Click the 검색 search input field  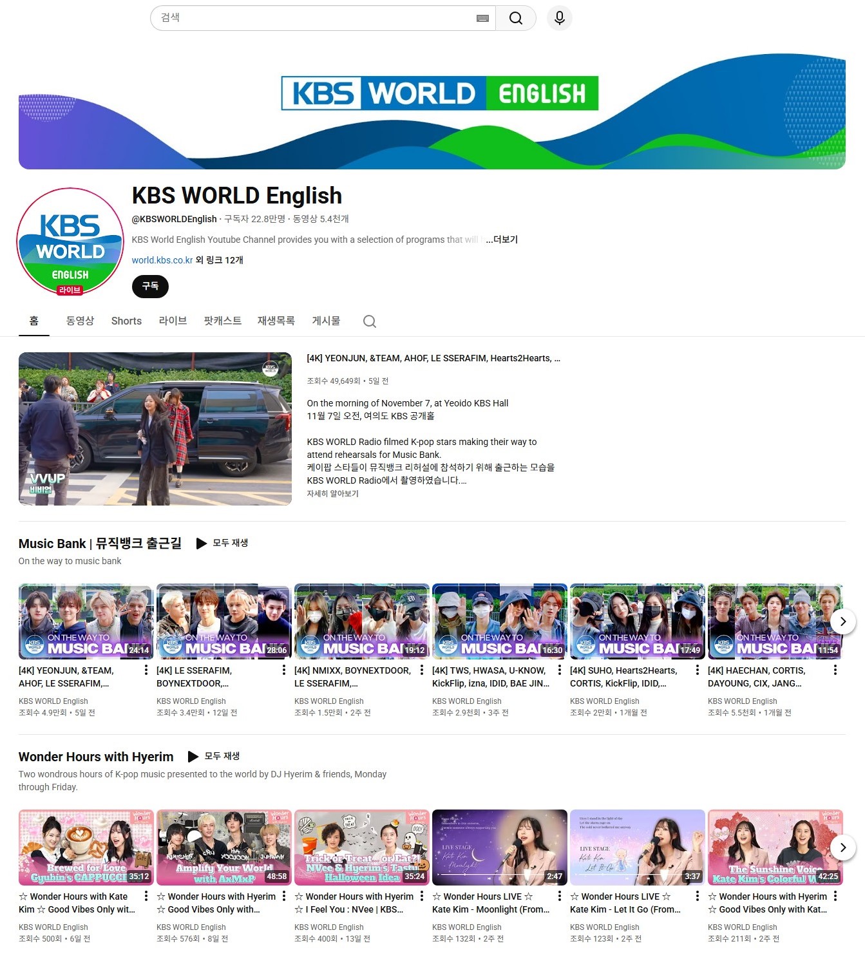coord(316,18)
